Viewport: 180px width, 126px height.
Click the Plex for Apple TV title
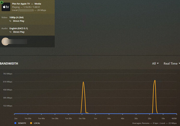(x=21, y=4)
